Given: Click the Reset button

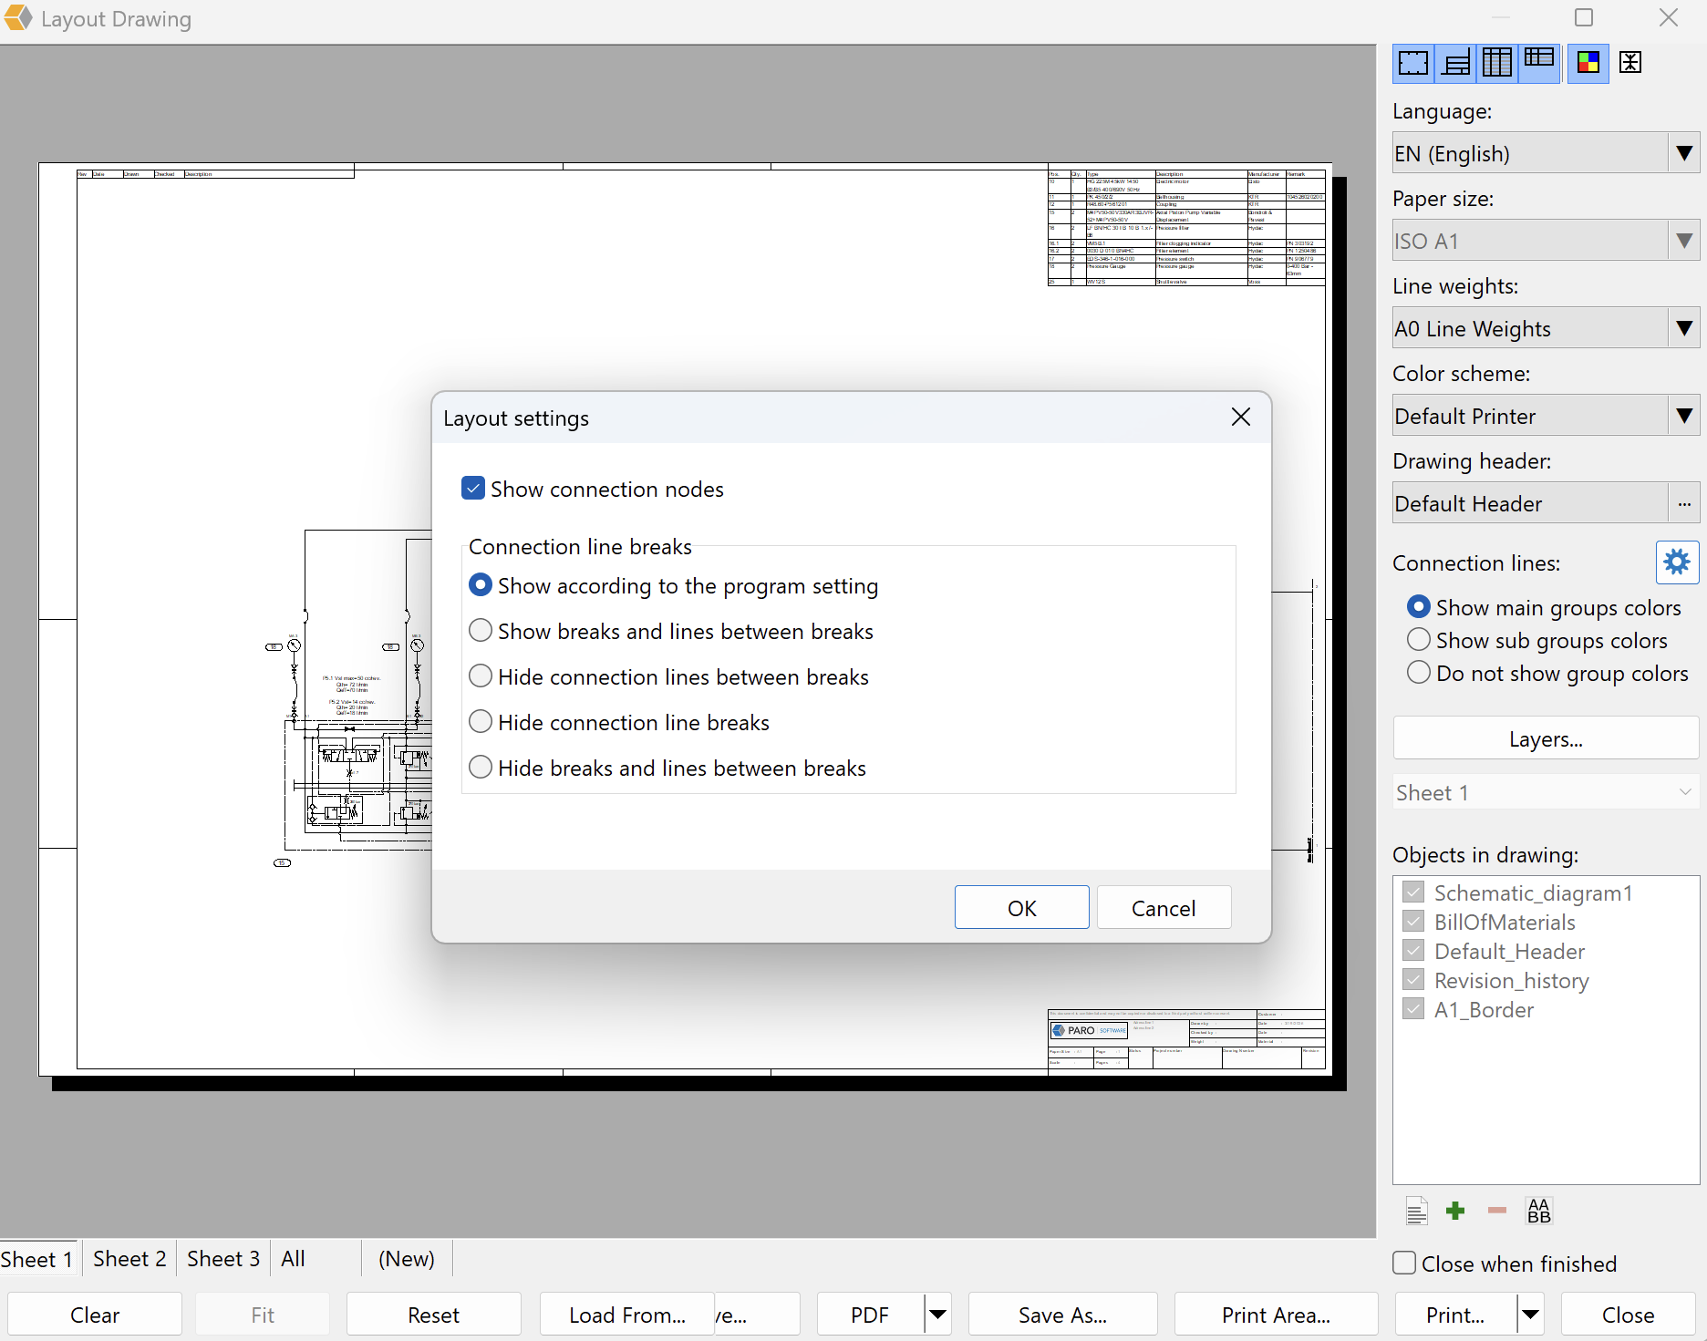Looking at the screenshot, I should (x=434, y=1315).
